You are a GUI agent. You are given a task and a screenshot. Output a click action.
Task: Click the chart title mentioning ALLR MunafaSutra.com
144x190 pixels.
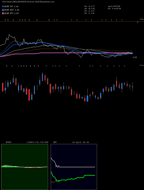point(28,2)
